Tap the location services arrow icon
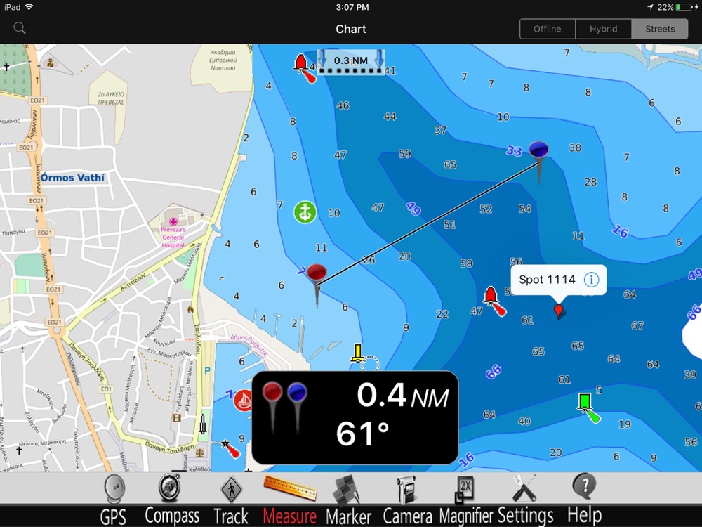This screenshot has height=527, width=702. [650, 7]
